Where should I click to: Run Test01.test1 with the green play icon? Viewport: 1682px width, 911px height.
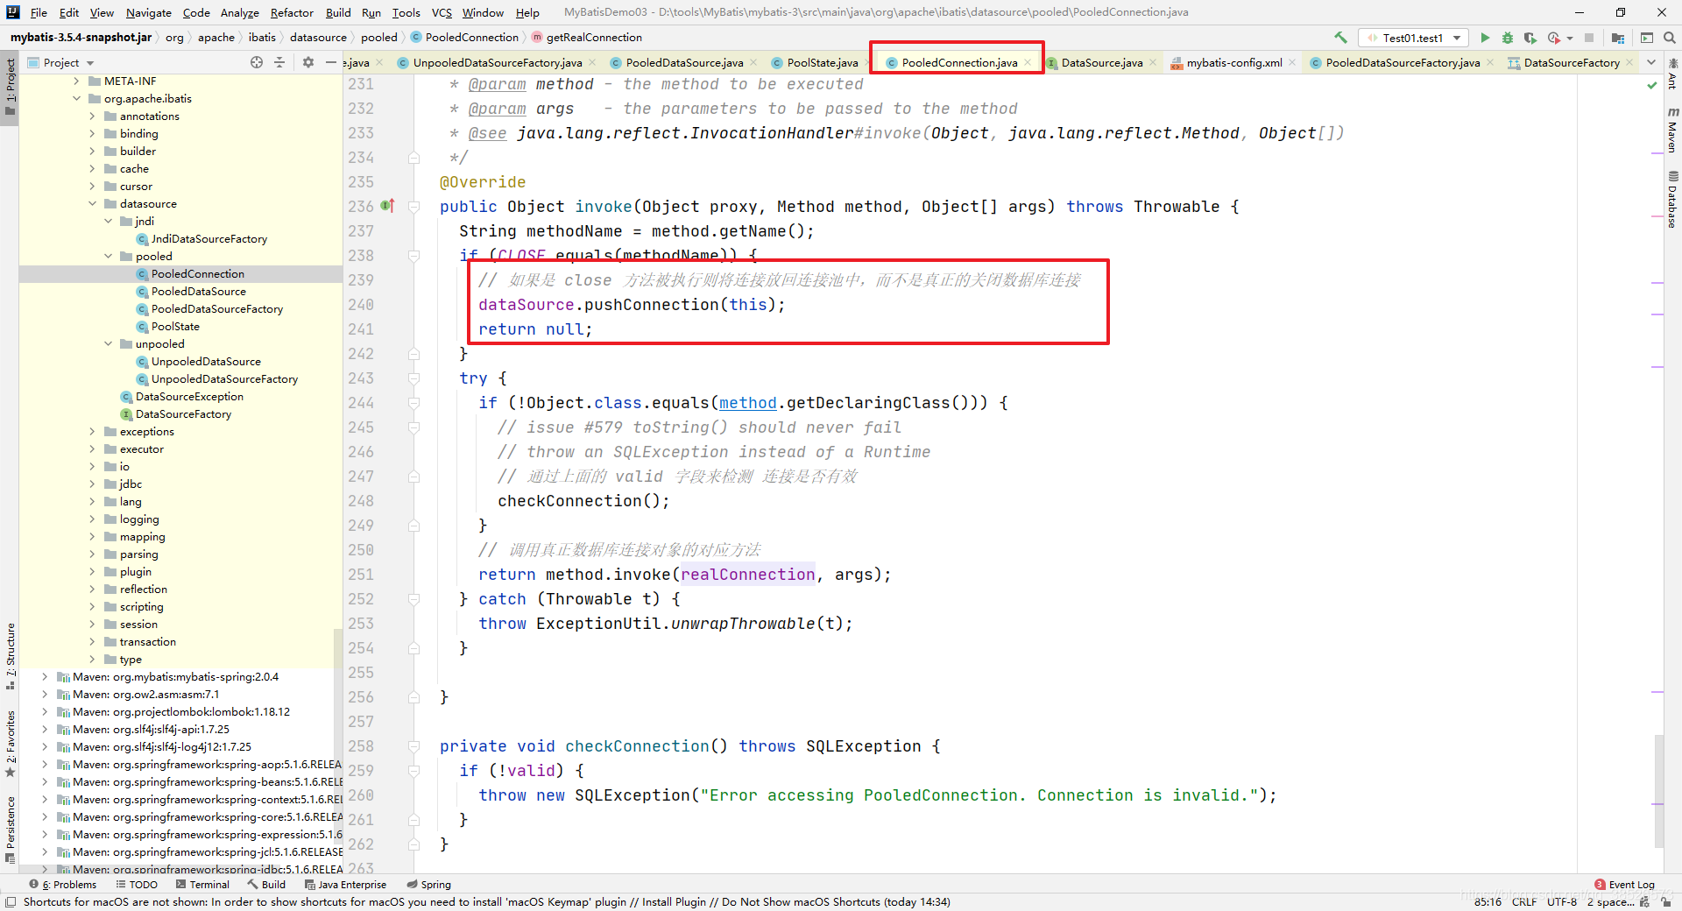[x=1485, y=38]
